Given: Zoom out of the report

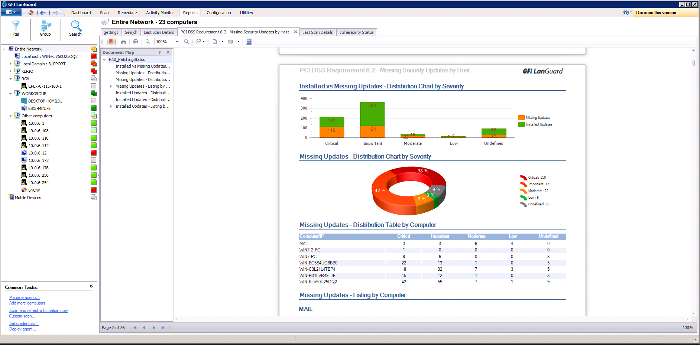Looking at the screenshot, I should [148, 42].
